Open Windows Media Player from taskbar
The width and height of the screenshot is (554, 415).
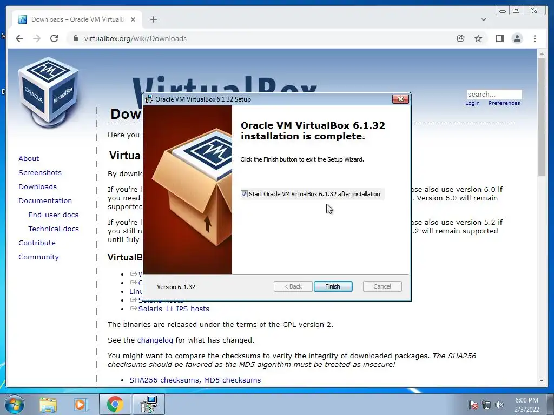[x=80, y=404]
